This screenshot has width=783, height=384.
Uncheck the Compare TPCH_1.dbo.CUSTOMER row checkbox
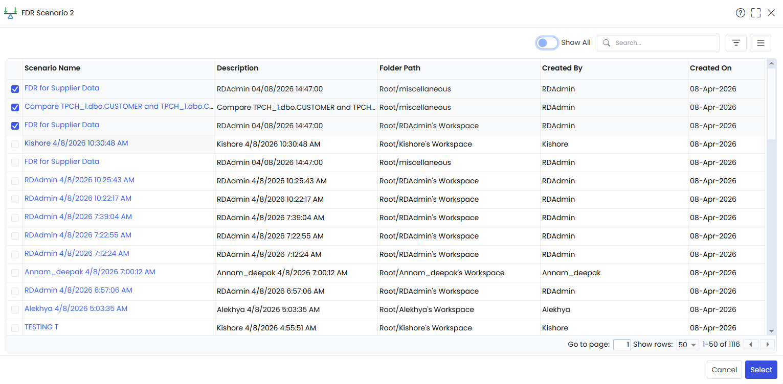[15, 107]
